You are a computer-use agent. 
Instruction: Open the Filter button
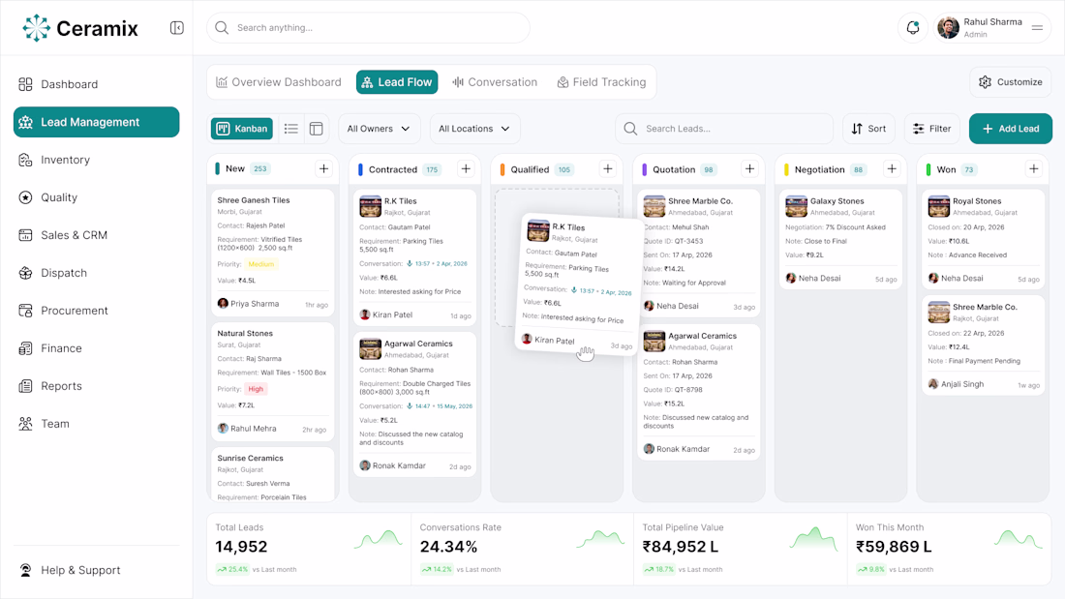tap(931, 129)
